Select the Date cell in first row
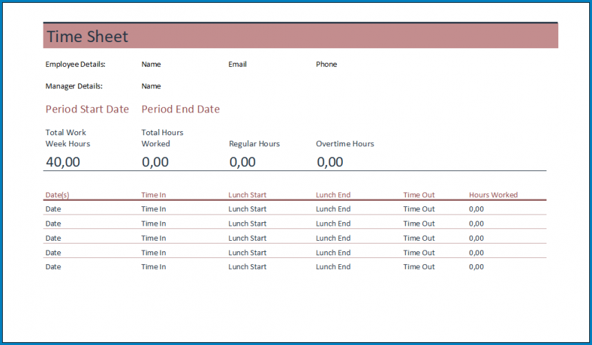This screenshot has height=345, width=592. (x=53, y=209)
